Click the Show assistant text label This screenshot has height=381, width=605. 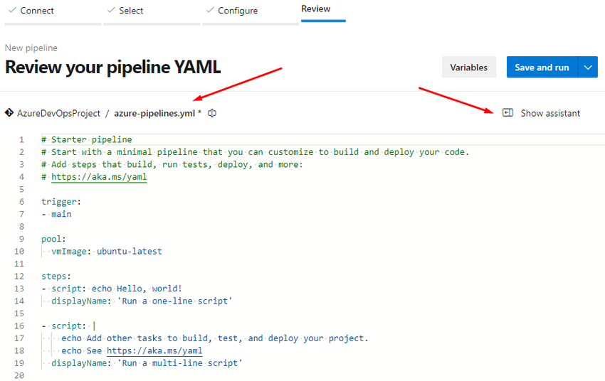point(550,113)
